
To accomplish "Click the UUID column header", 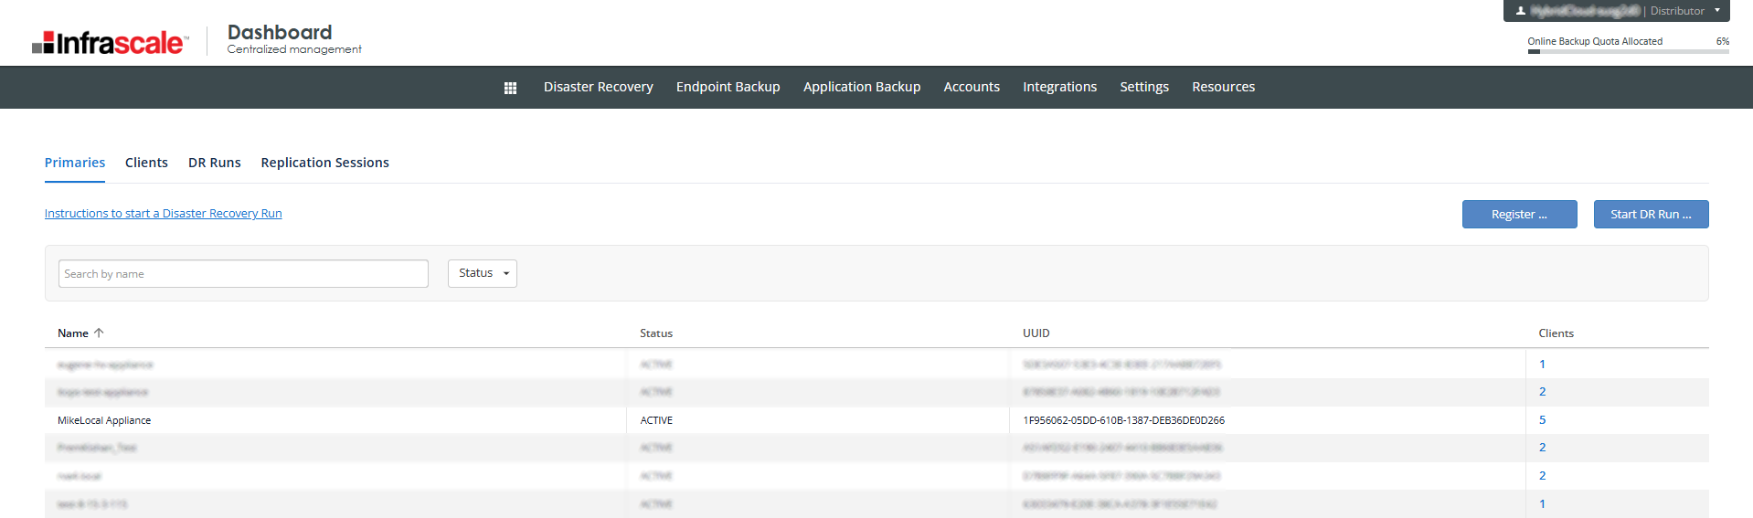I will pyautogui.click(x=1036, y=333).
